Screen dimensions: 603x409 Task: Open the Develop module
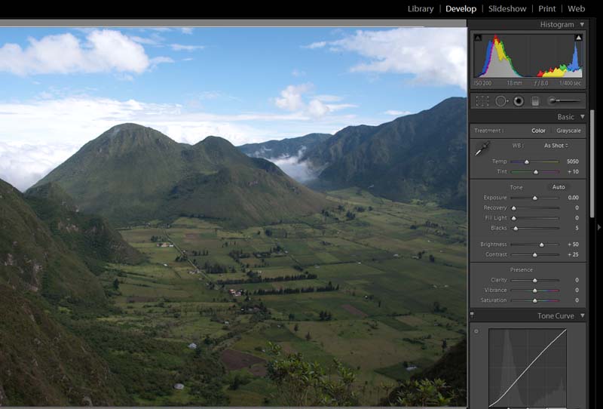(x=461, y=8)
